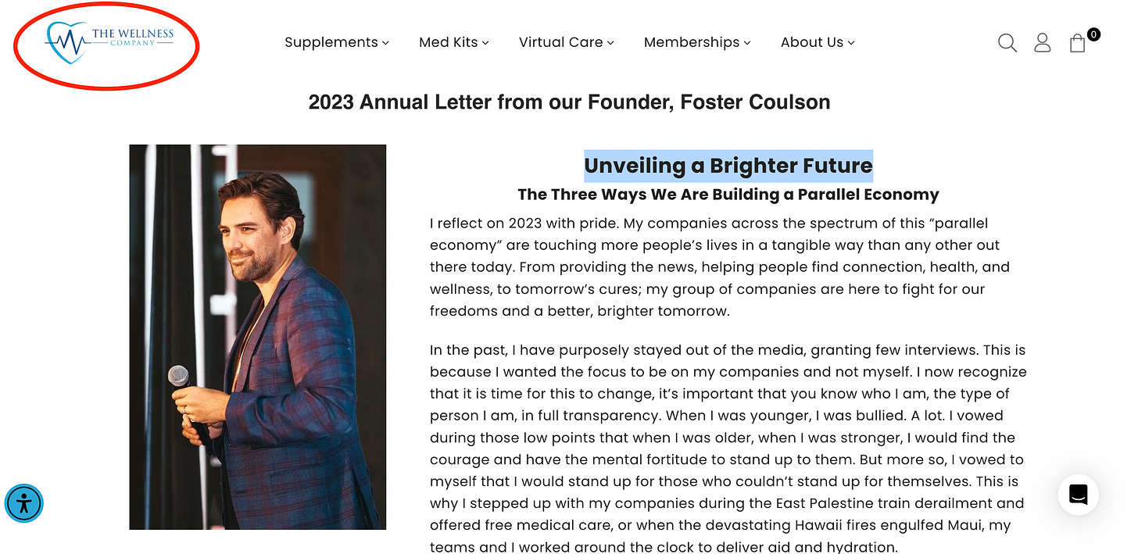
Task: Open the About Us menu
Action: point(818,42)
